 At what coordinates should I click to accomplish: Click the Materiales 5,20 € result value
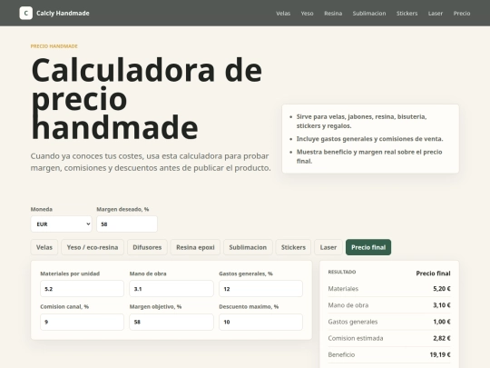[442, 289]
